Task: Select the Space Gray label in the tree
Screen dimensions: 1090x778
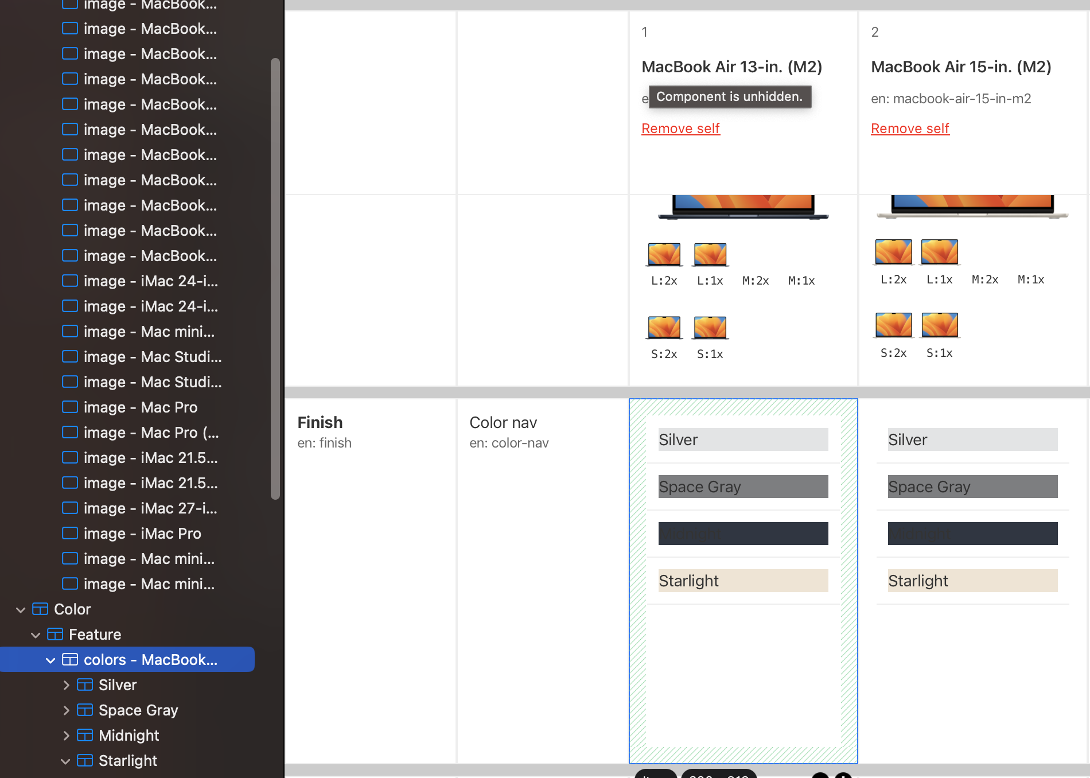Action: [x=138, y=710]
